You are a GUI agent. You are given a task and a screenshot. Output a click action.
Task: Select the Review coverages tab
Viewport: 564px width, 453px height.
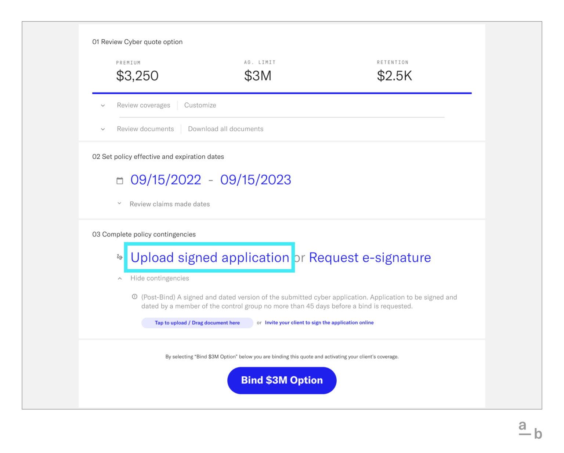click(144, 105)
